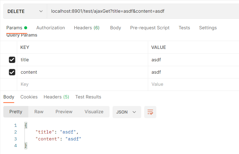Uncheck the content parameter checkbox
This screenshot has width=239, height=154.
(12, 72)
